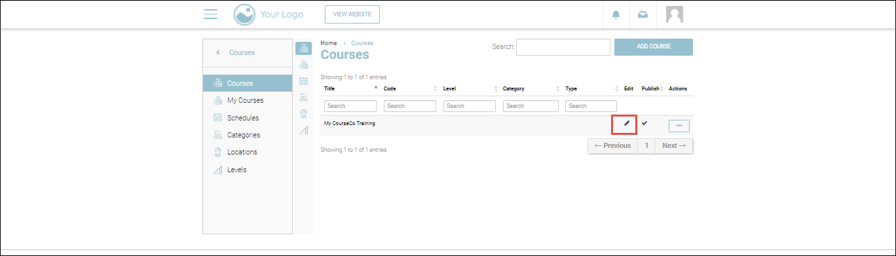896x256 pixels.
Task: Open the notifications bell
Action: point(616,14)
